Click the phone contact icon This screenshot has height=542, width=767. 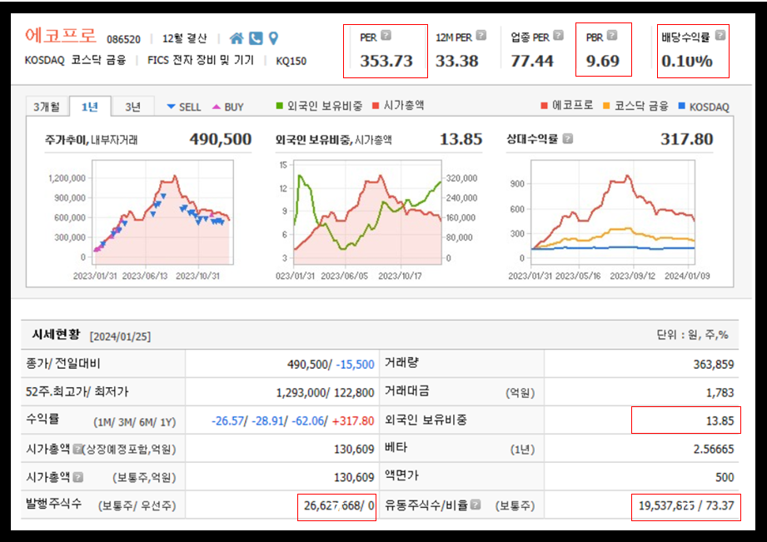[256, 38]
